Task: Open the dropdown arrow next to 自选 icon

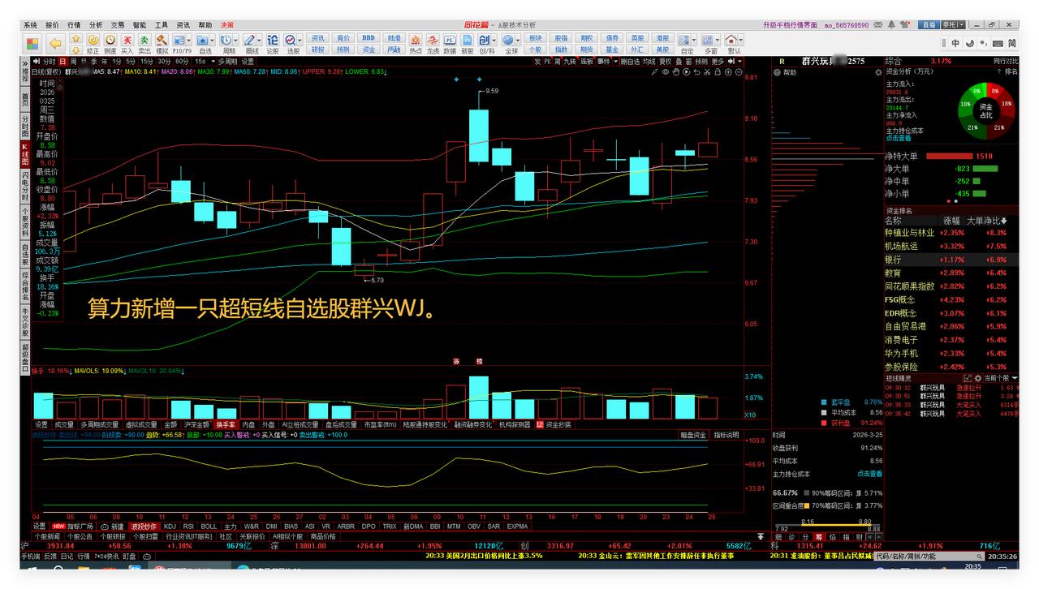Action: [x=213, y=39]
